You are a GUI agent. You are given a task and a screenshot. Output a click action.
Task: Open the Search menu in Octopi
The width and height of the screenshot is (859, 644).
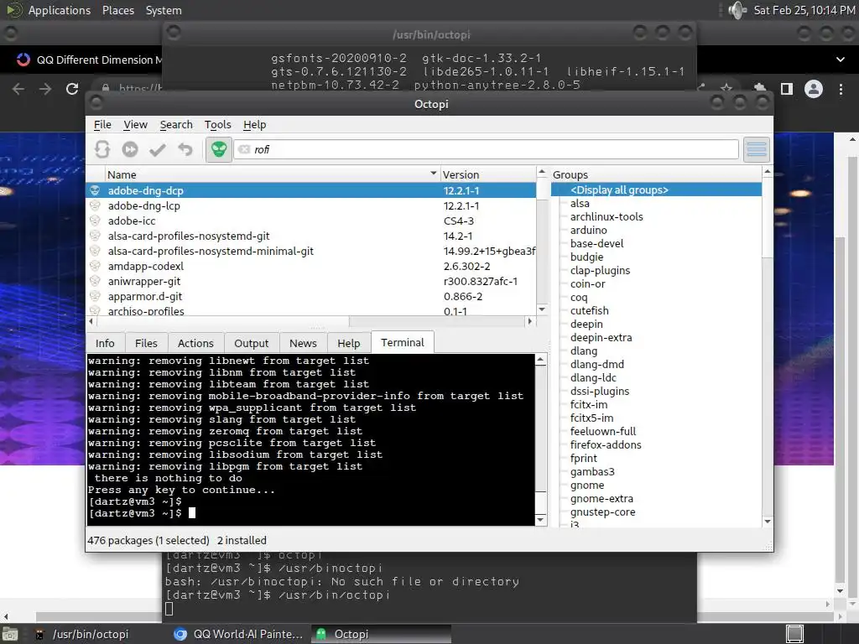tap(176, 125)
